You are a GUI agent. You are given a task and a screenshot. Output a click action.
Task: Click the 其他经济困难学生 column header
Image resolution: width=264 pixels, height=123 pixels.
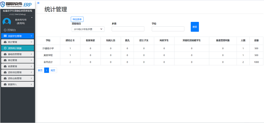click(192, 41)
